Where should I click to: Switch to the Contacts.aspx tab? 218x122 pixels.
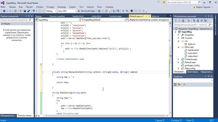tap(115, 16)
